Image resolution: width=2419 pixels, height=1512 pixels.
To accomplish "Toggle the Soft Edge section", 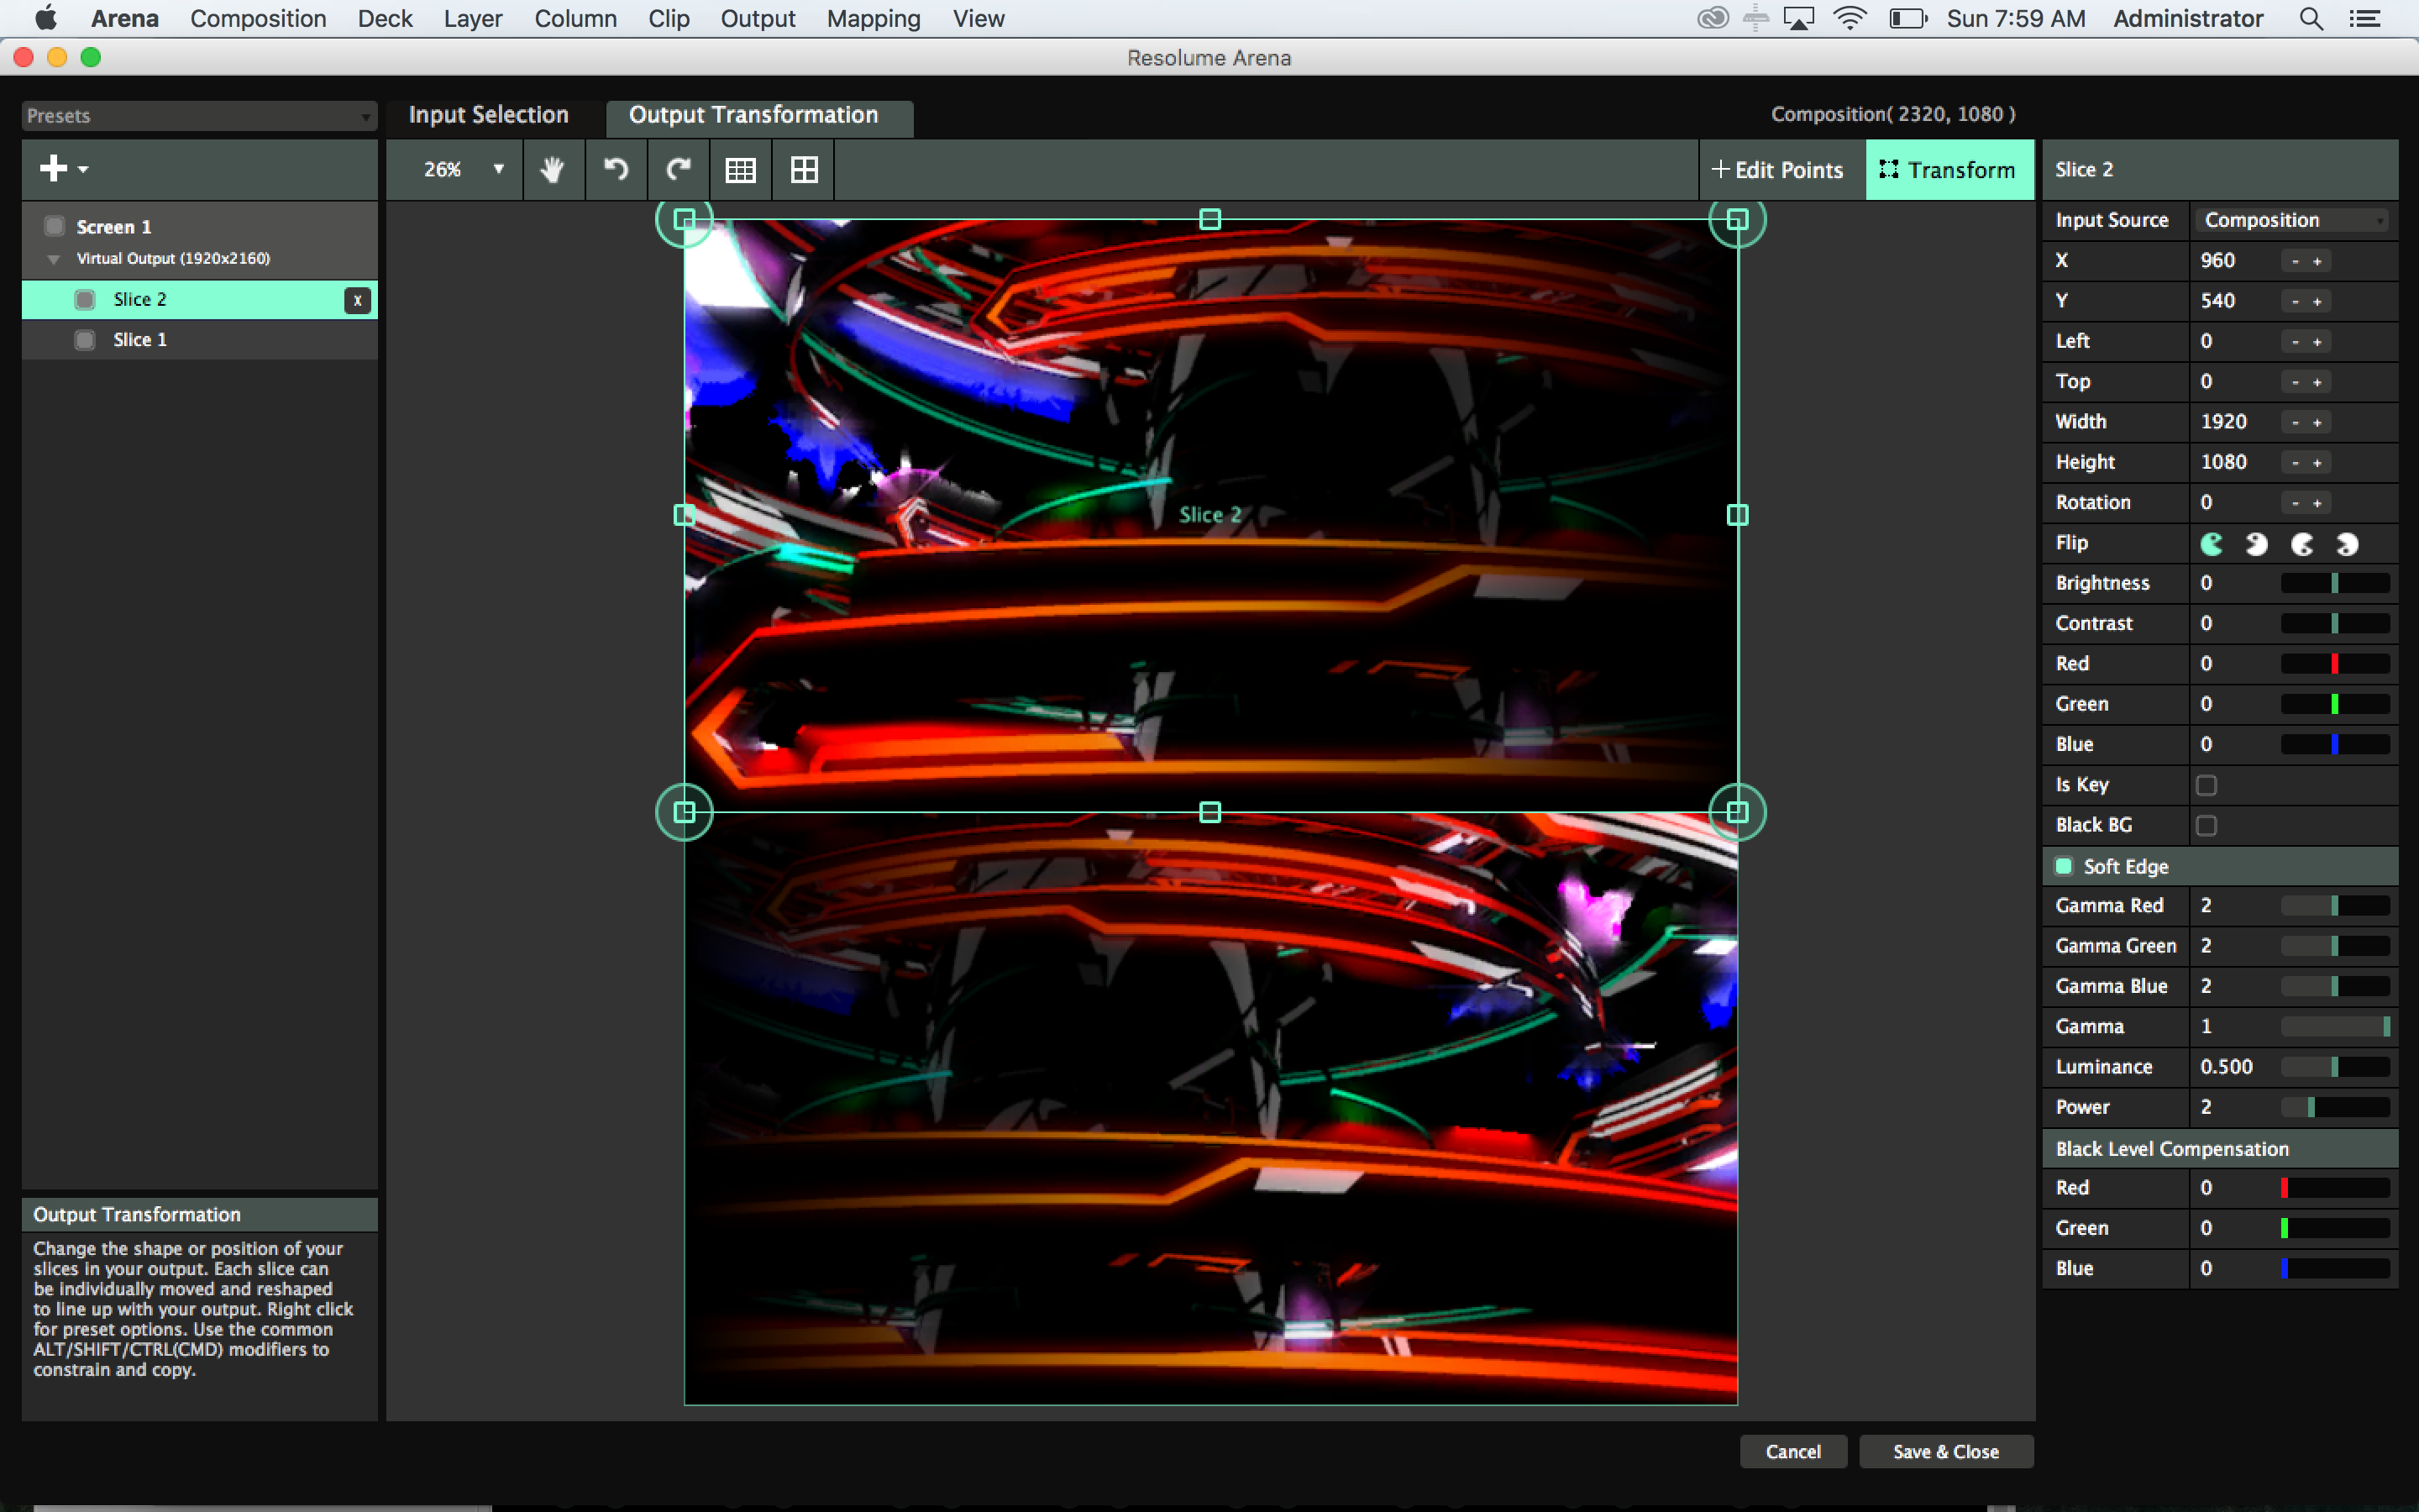I will [x=2063, y=866].
